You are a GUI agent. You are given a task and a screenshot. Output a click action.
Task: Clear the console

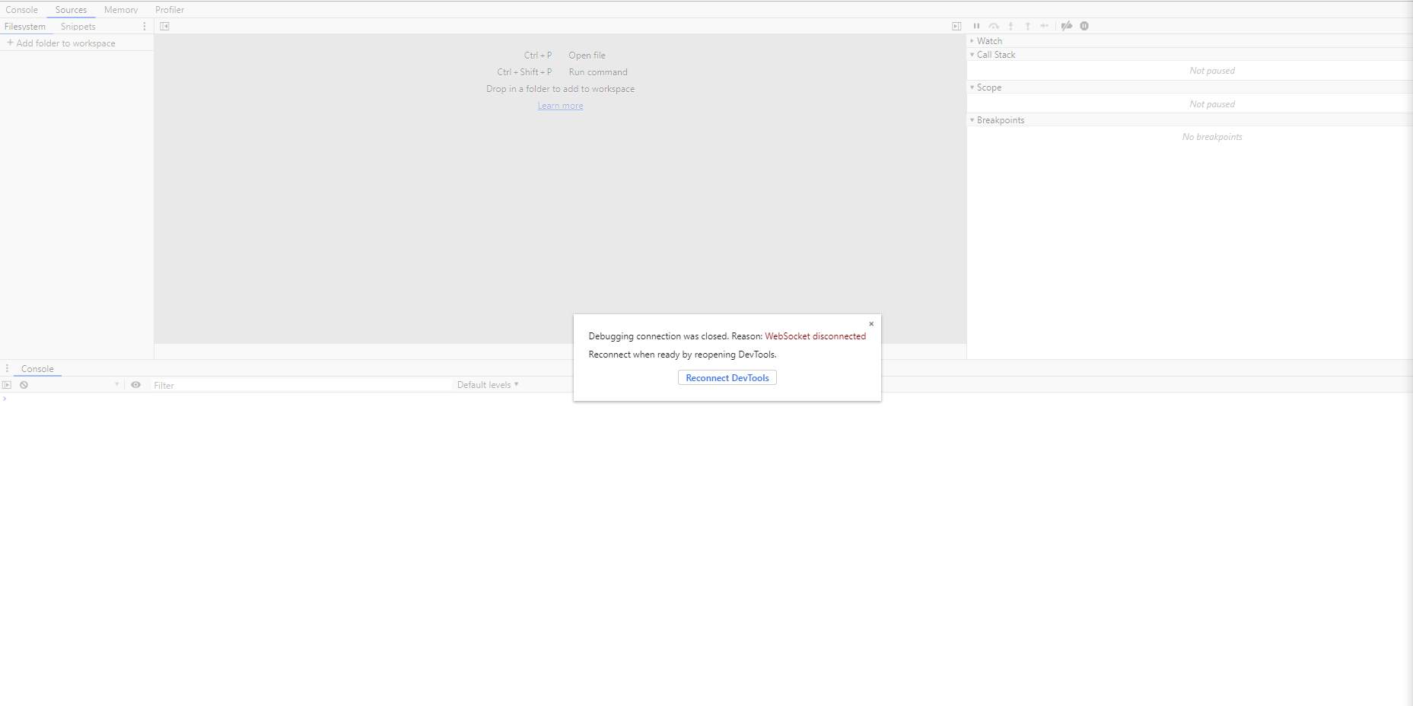pos(24,385)
